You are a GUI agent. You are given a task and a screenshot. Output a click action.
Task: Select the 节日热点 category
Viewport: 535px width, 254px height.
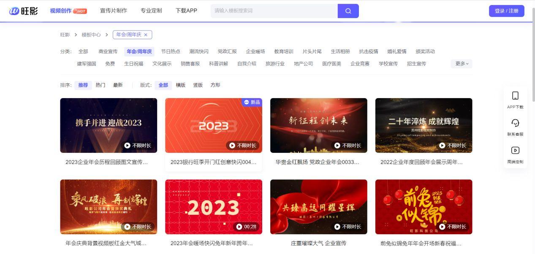[171, 51]
